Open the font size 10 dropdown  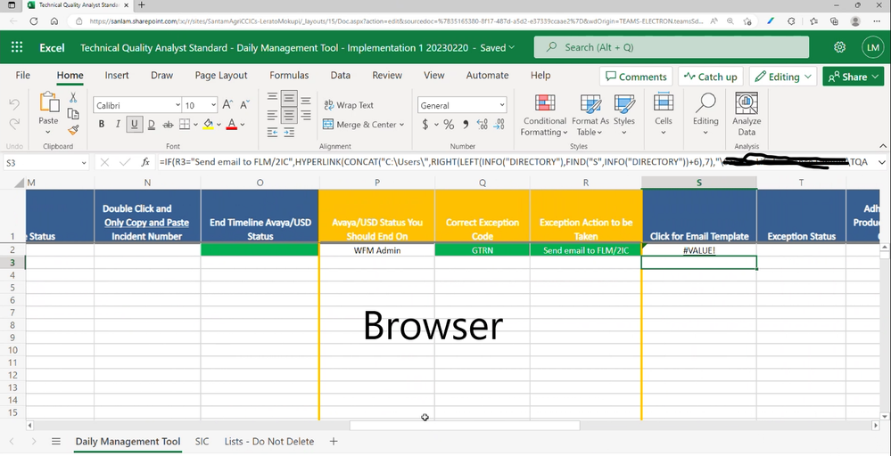tap(213, 105)
